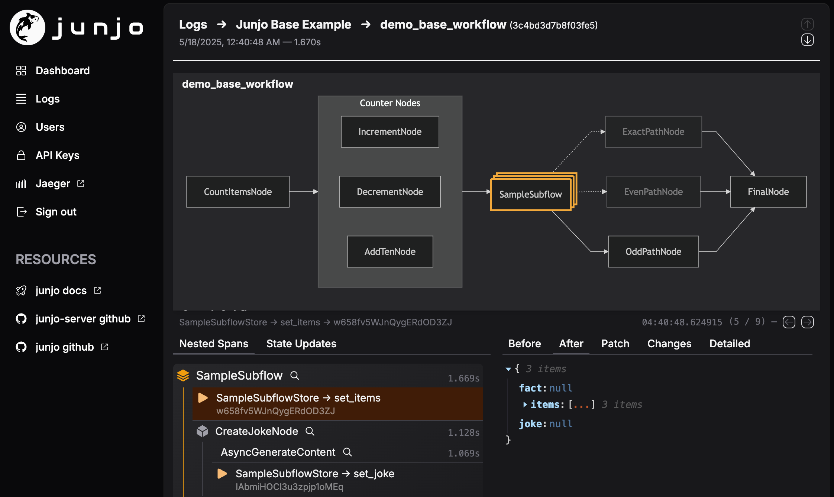Click the up arrow icon in the header
Image resolution: width=834 pixels, height=497 pixels.
(807, 25)
